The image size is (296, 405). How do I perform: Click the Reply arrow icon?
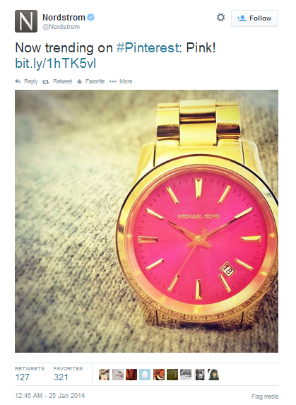point(18,81)
